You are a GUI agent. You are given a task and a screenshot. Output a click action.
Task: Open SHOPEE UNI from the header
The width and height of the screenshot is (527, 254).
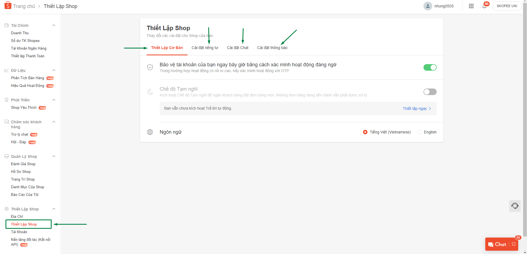[x=506, y=6]
